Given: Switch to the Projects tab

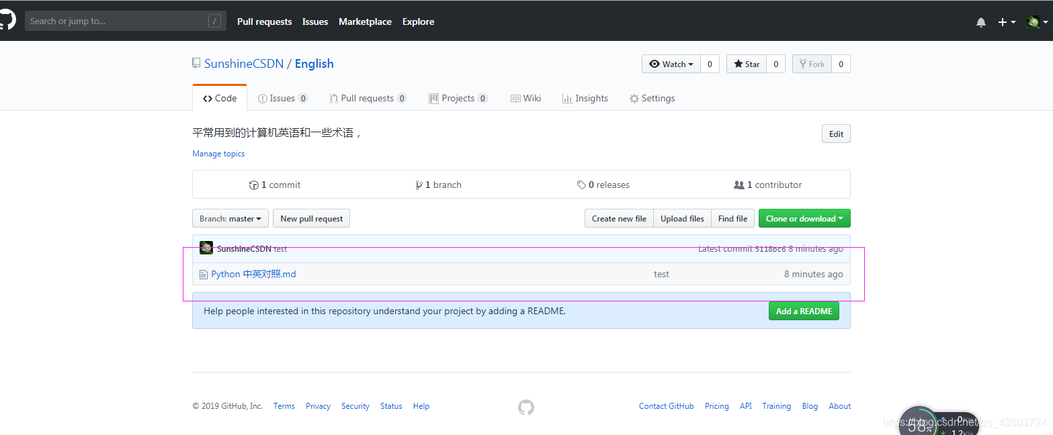Looking at the screenshot, I should [x=458, y=98].
